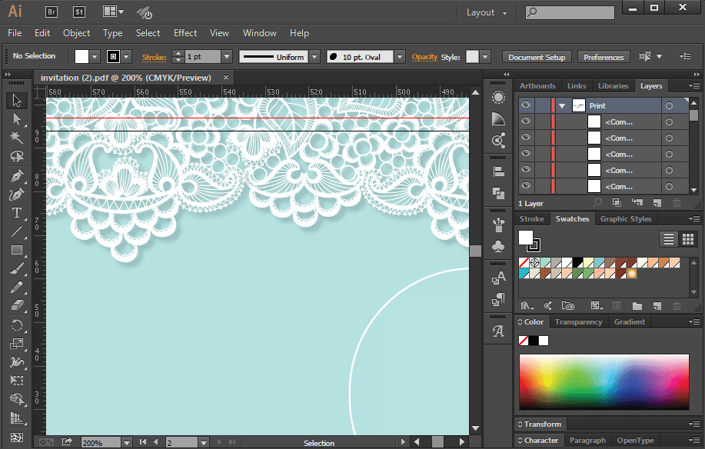Screen dimensions: 705x449
Task: Toggle visibility of last visible <Com...> sublayer
Action: [x=526, y=186]
